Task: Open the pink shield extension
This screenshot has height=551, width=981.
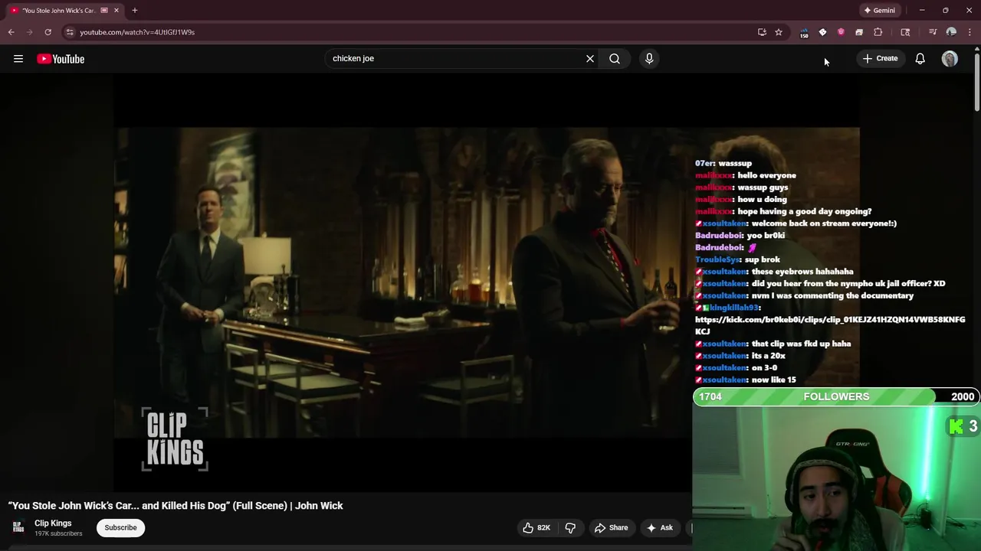Action: (x=841, y=32)
